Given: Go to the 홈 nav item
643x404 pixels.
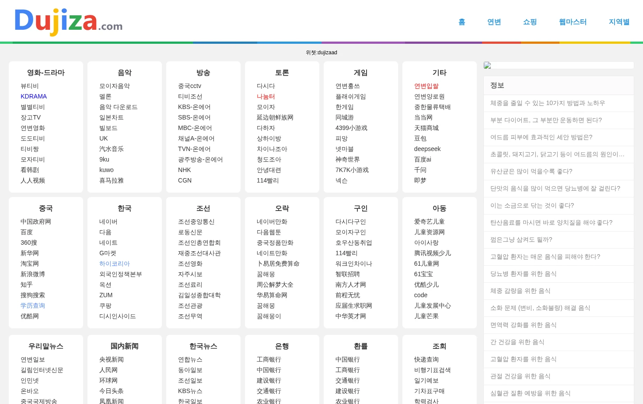Looking at the screenshot, I should 462,22.
